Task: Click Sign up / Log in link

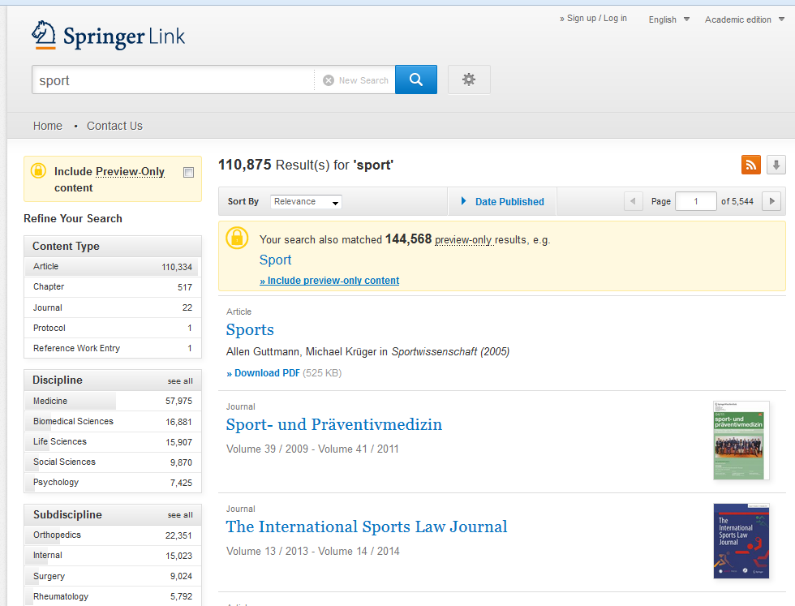Action: [x=593, y=19]
